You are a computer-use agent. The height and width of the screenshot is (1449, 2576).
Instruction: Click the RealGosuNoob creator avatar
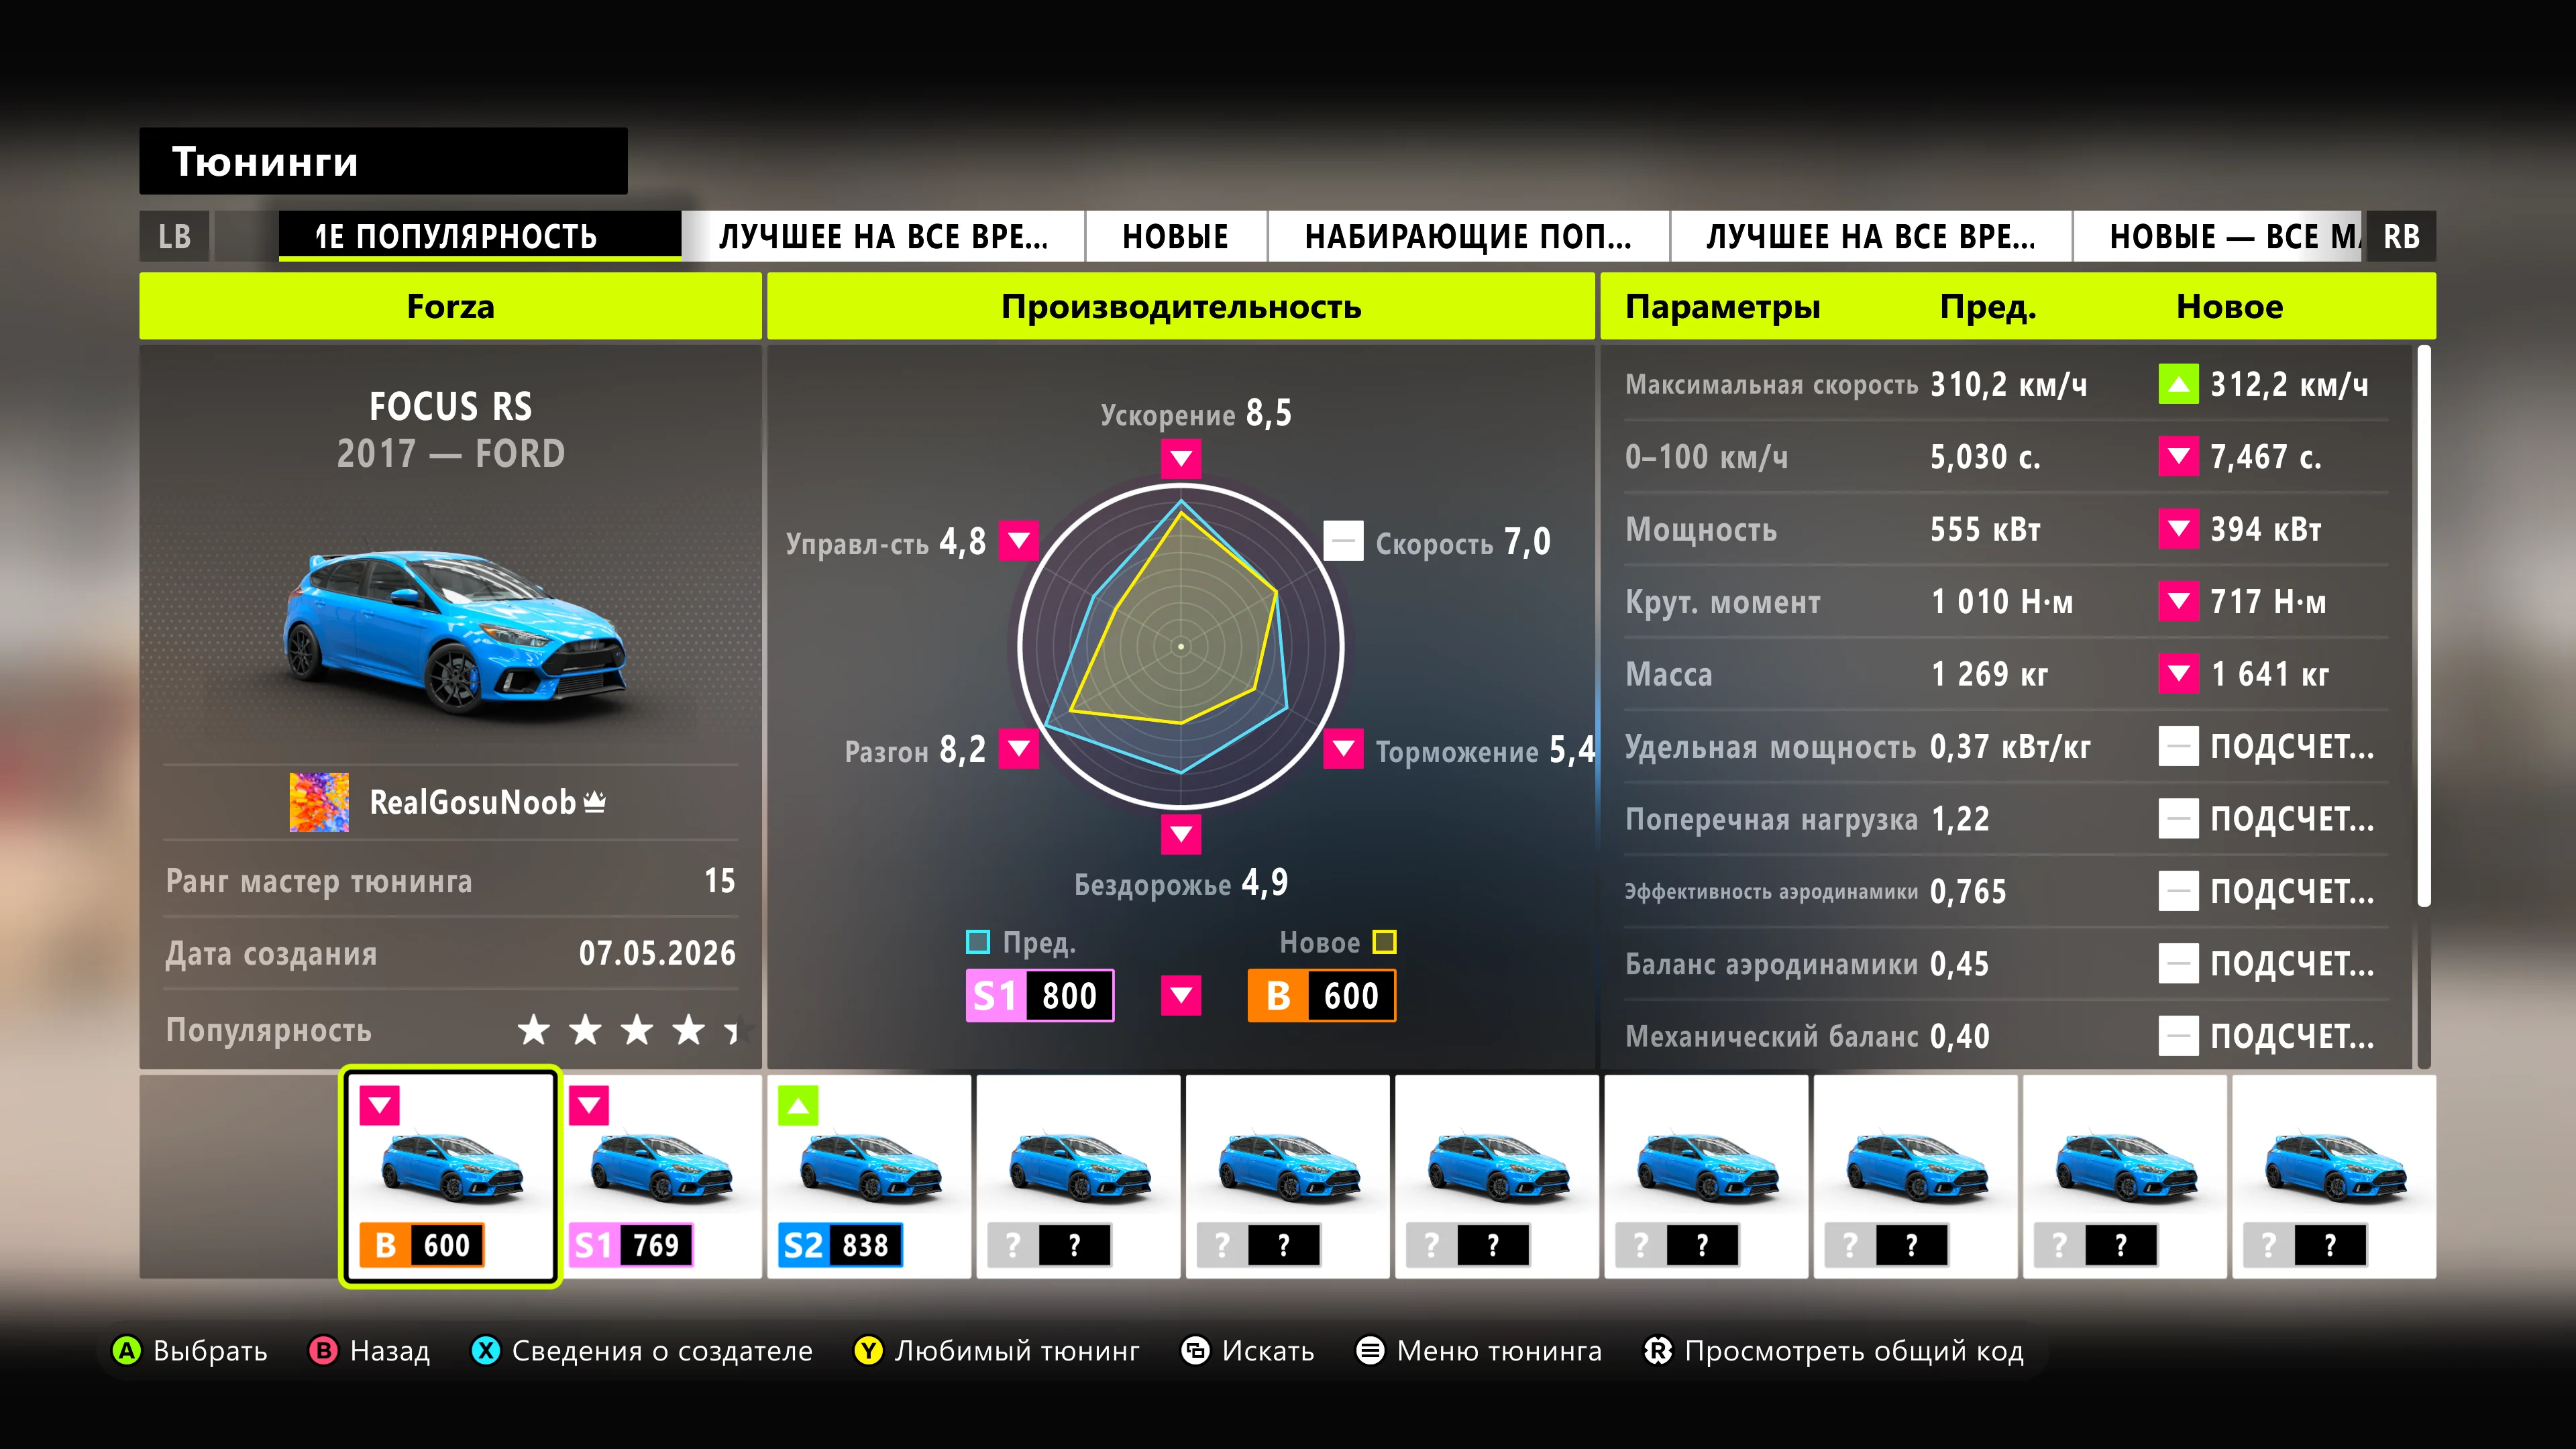click(319, 802)
